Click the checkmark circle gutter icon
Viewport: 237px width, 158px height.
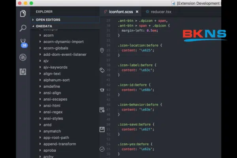[x=102, y=149]
